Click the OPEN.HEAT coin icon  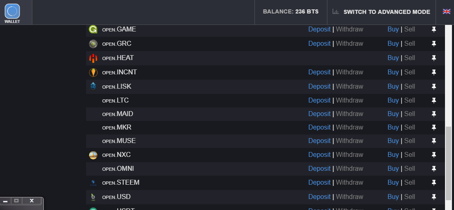(93, 58)
